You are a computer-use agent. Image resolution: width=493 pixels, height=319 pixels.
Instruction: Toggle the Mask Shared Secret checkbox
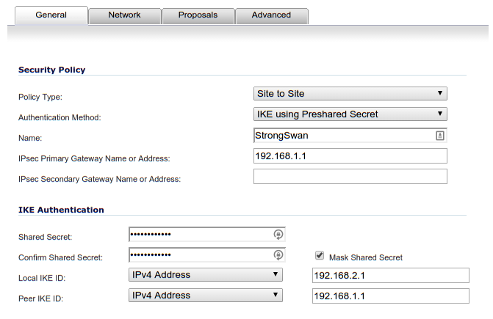[x=319, y=256]
